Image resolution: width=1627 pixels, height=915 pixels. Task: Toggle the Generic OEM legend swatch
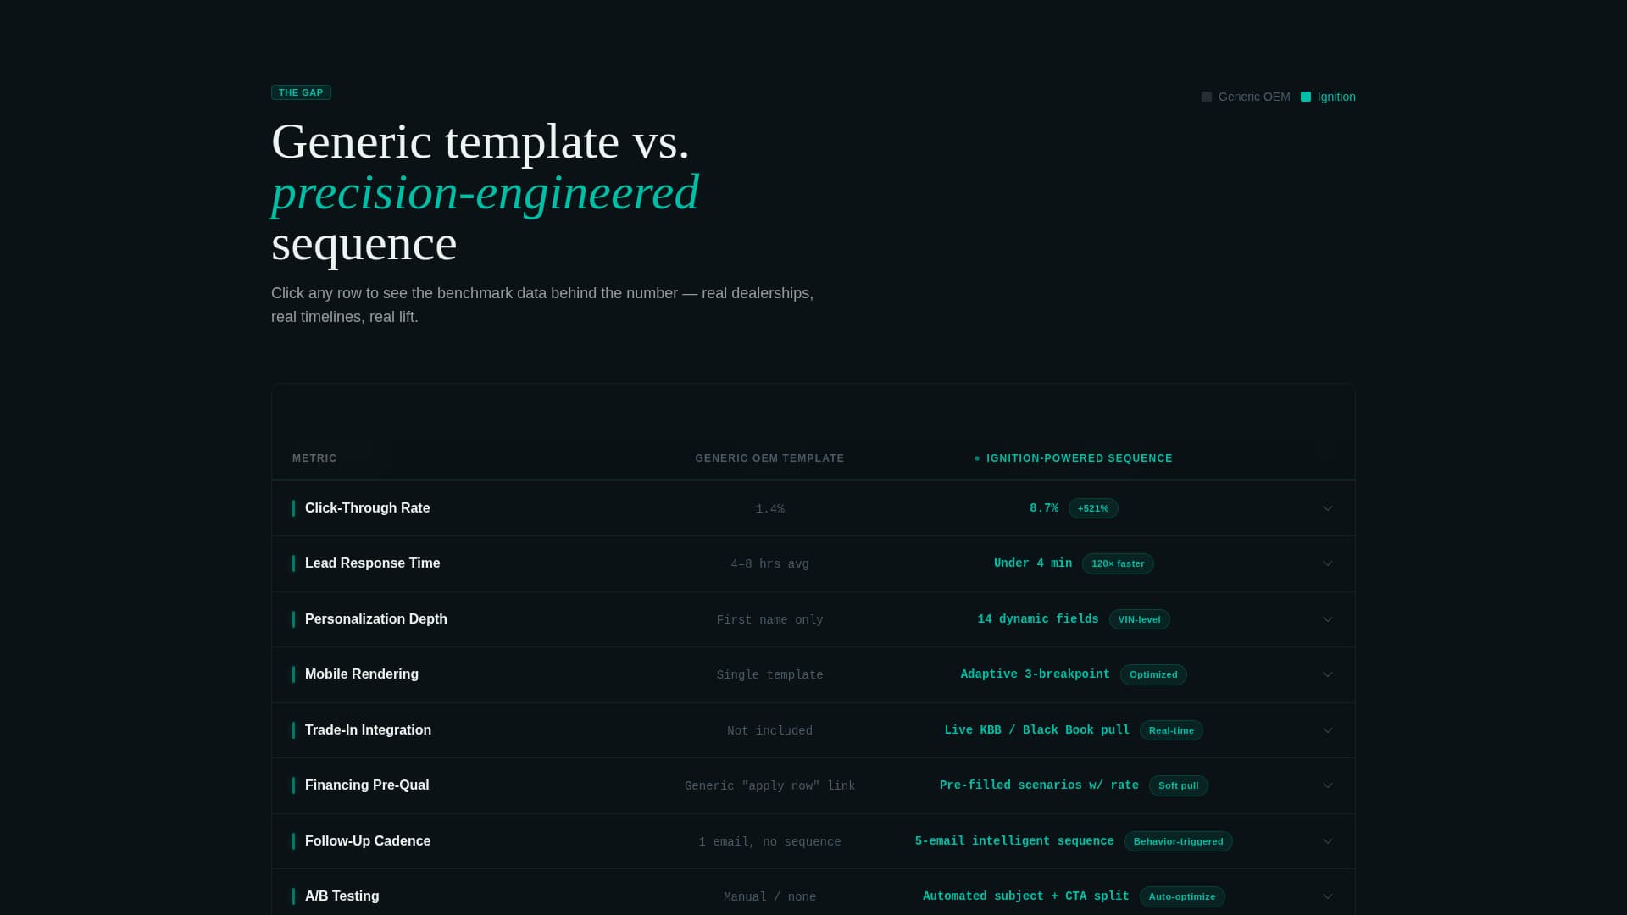(x=1207, y=97)
